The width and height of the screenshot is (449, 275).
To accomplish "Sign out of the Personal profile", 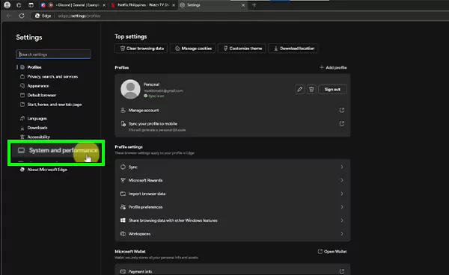I will click(x=332, y=90).
